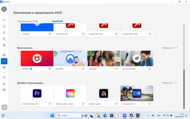190x119 pixels.
Task: Click the blue S app button at sidebar bottom
Action: 4,107
